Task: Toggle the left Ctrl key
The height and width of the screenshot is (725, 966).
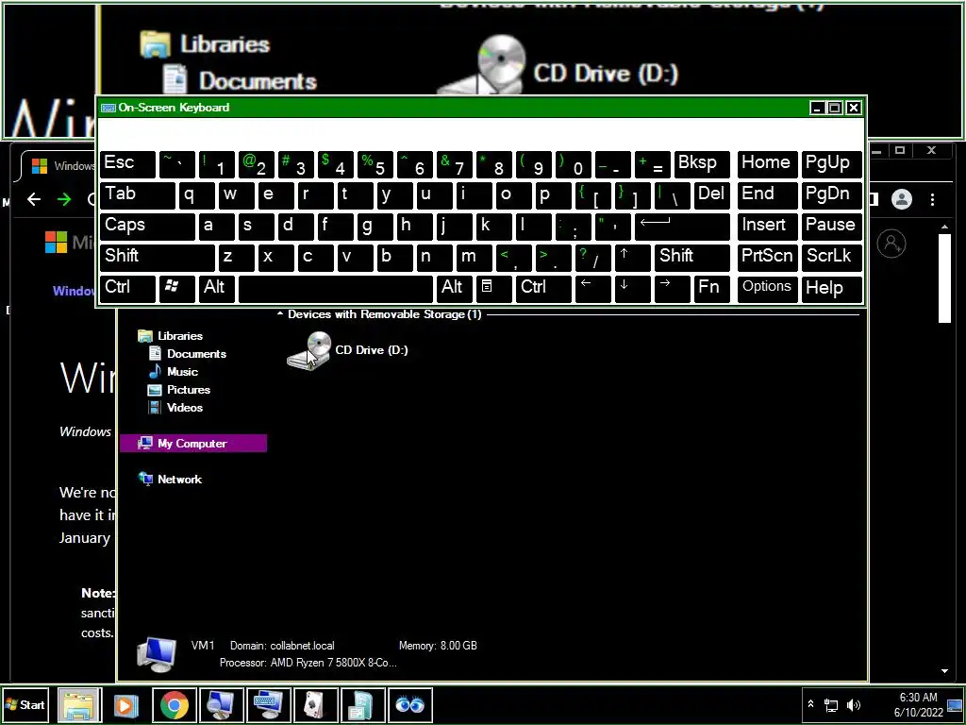Action: (127, 289)
